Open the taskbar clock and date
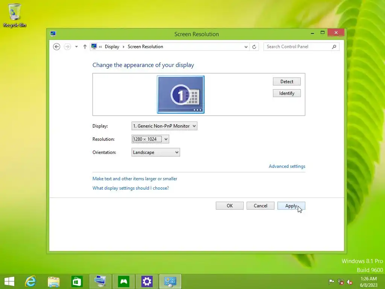The height and width of the screenshot is (289, 385). [368, 282]
